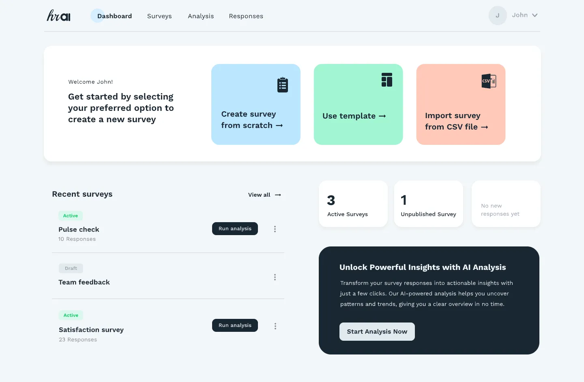The image size is (584, 382).
Task: Open Team feedback three-dot options menu
Action: coord(275,277)
